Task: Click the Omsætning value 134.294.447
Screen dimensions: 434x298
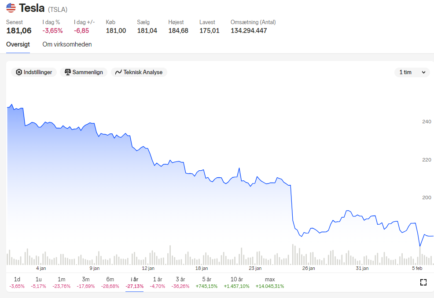Action: [249, 31]
